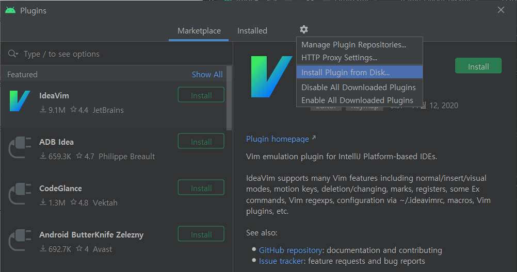
Task: Choose Manage Plugin Repositories menu item
Action: coord(360,45)
